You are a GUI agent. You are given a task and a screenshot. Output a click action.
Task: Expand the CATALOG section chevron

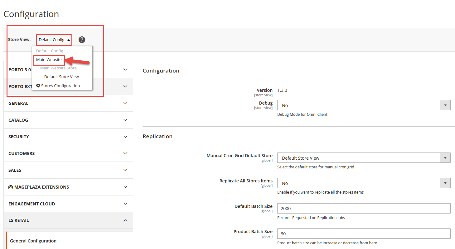125,120
